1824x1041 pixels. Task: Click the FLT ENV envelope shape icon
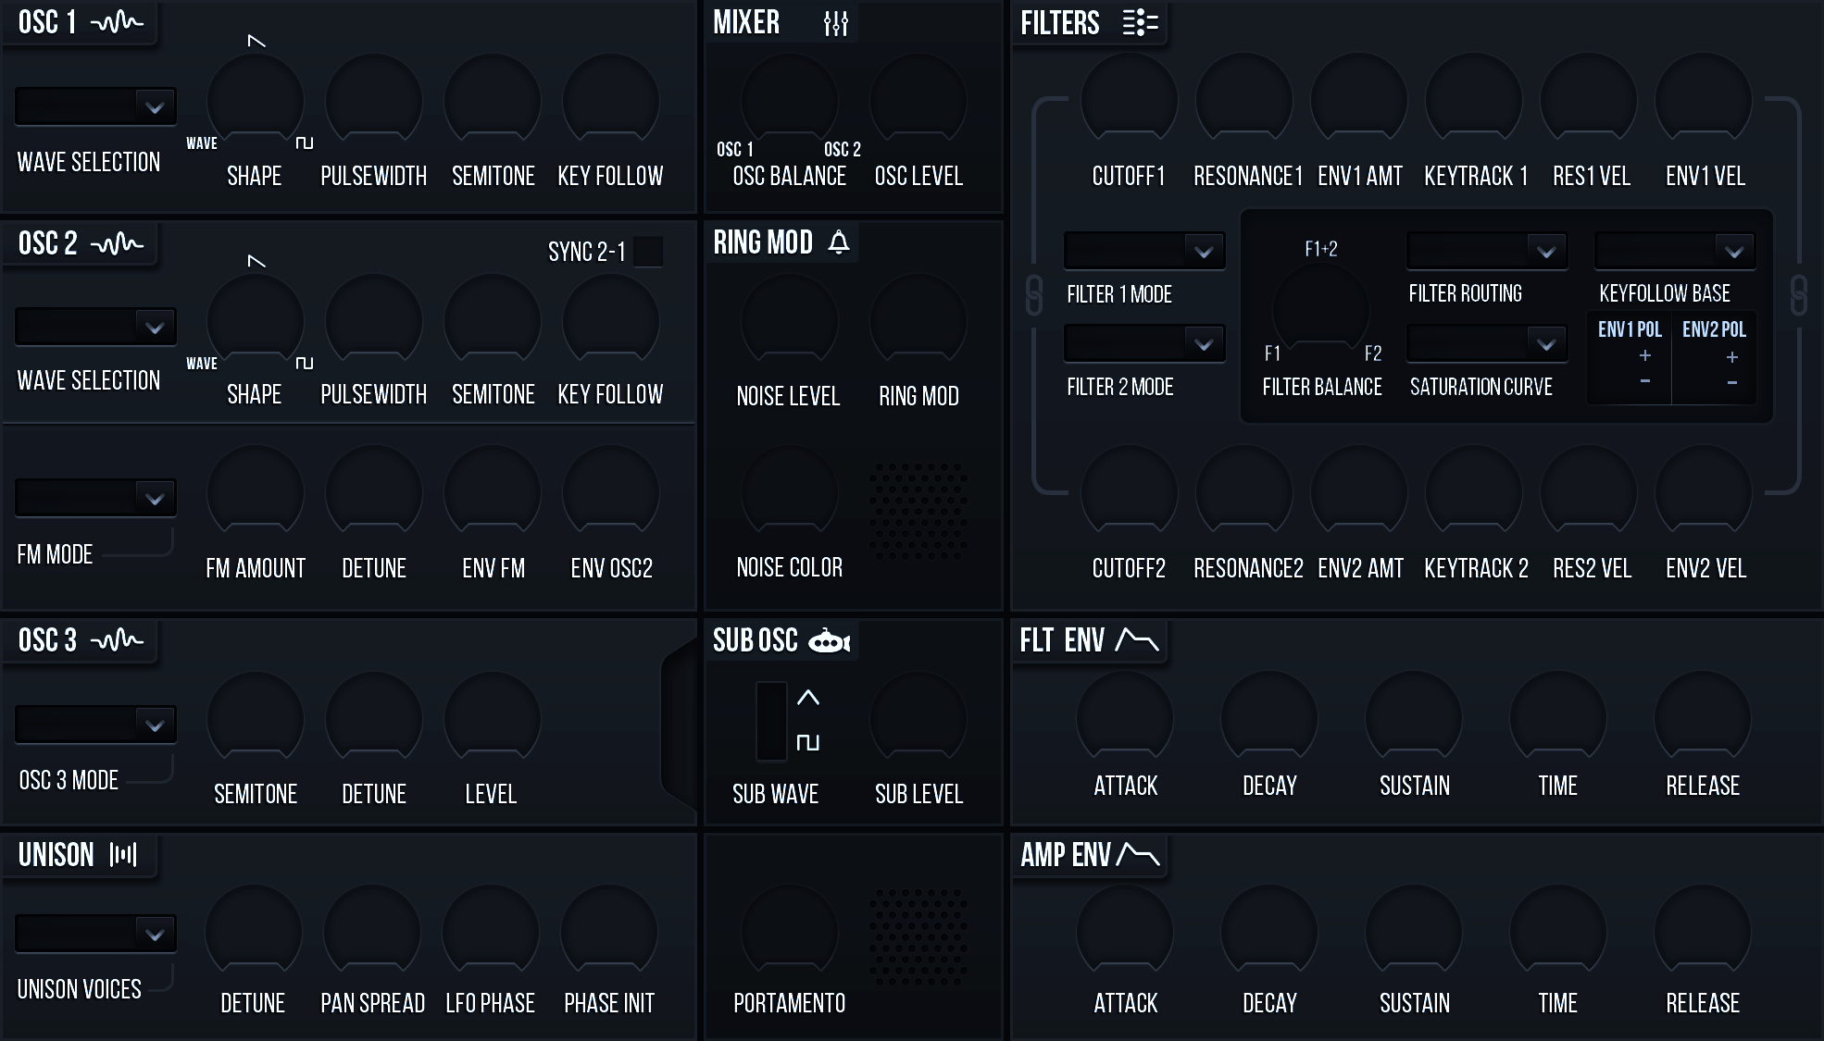pyautogui.click(x=1137, y=639)
